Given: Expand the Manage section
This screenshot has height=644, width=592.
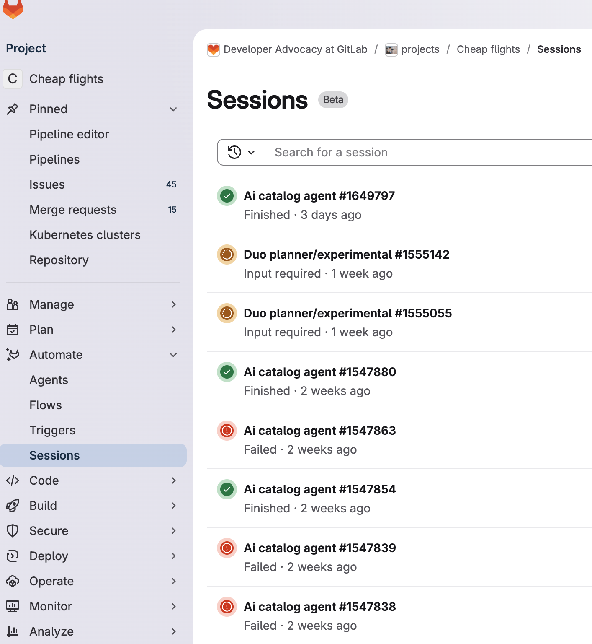Looking at the screenshot, I should (x=173, y=304).
